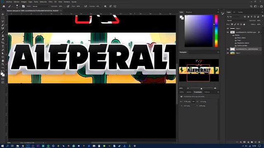Toggle Bisel y relieve effect eye
The height and width of the screenshot is (148, 264).
point(236,38)
